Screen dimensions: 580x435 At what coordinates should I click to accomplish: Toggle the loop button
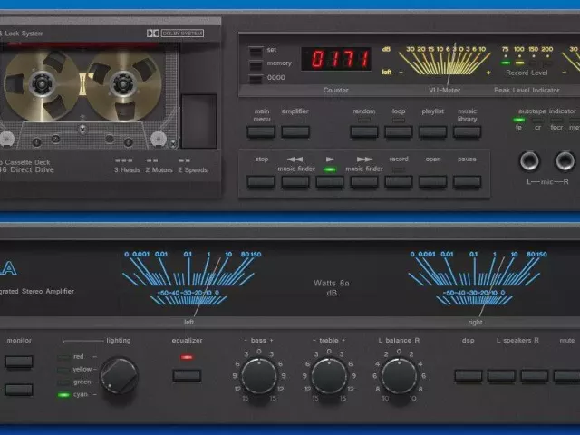tap(398, 131)
